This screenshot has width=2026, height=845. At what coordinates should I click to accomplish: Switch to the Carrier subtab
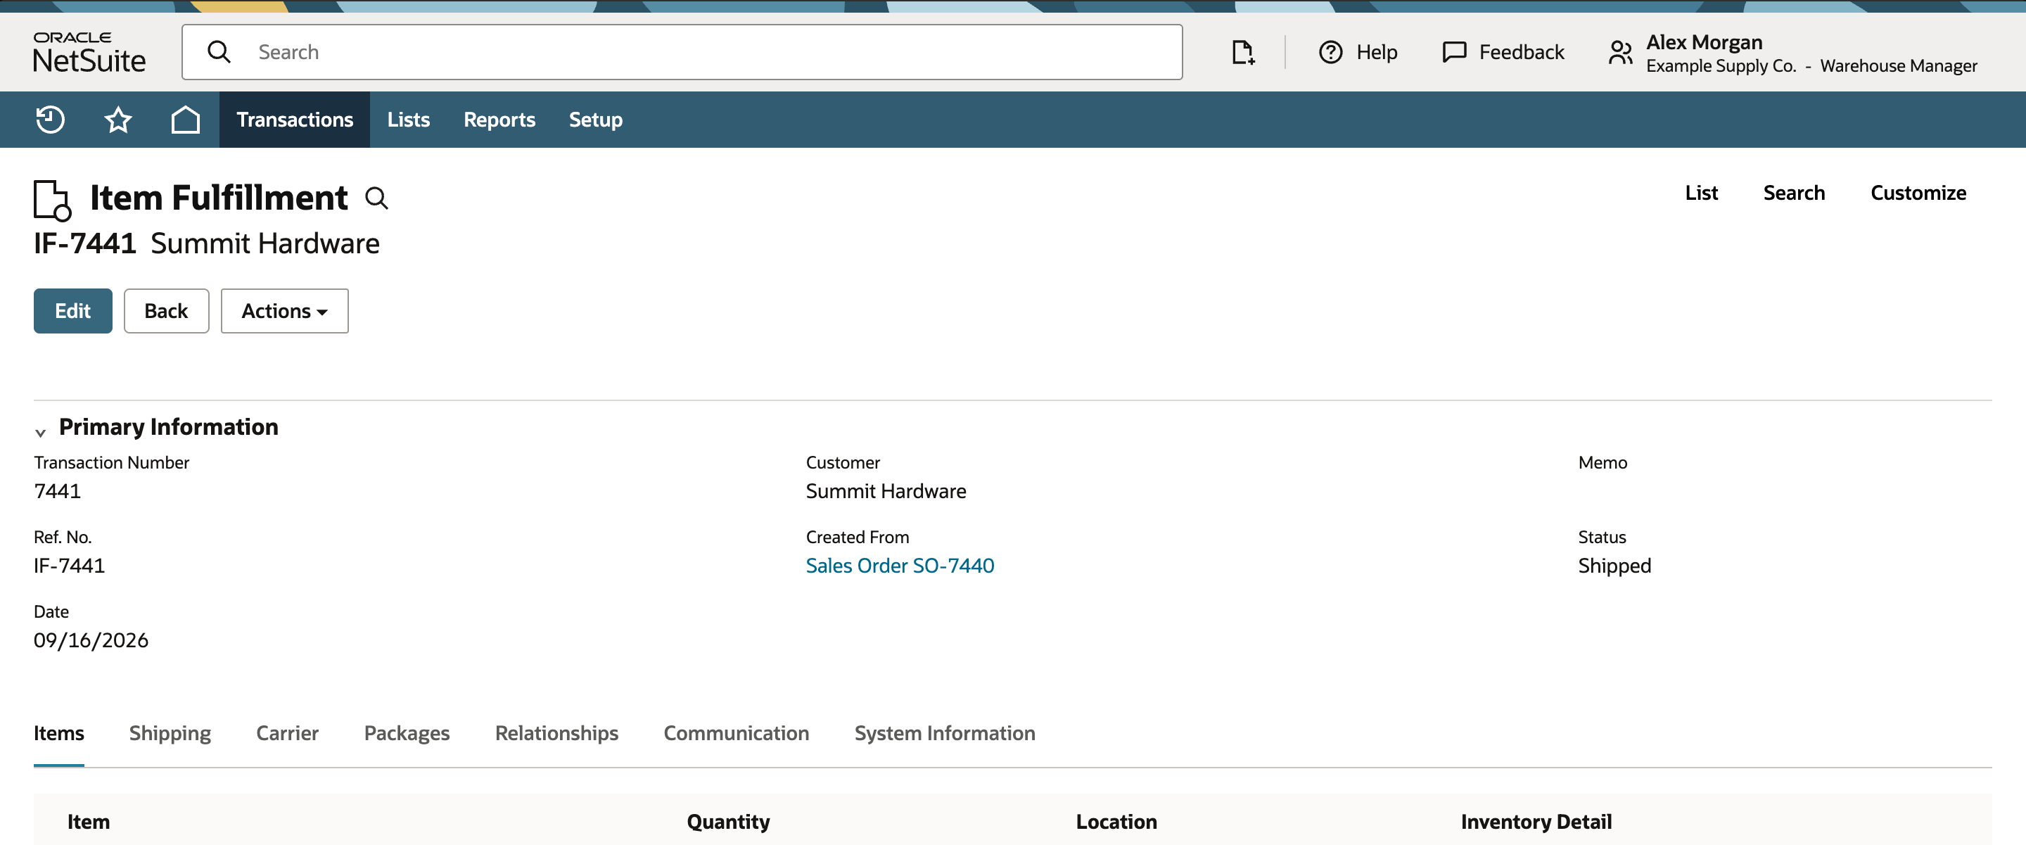pyautogui.click(x=287, y=733)
